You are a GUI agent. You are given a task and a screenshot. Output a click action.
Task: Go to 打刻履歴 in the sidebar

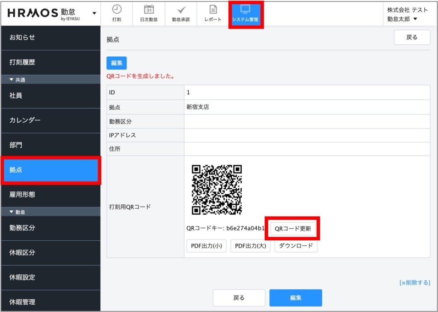tap(50, 62)
